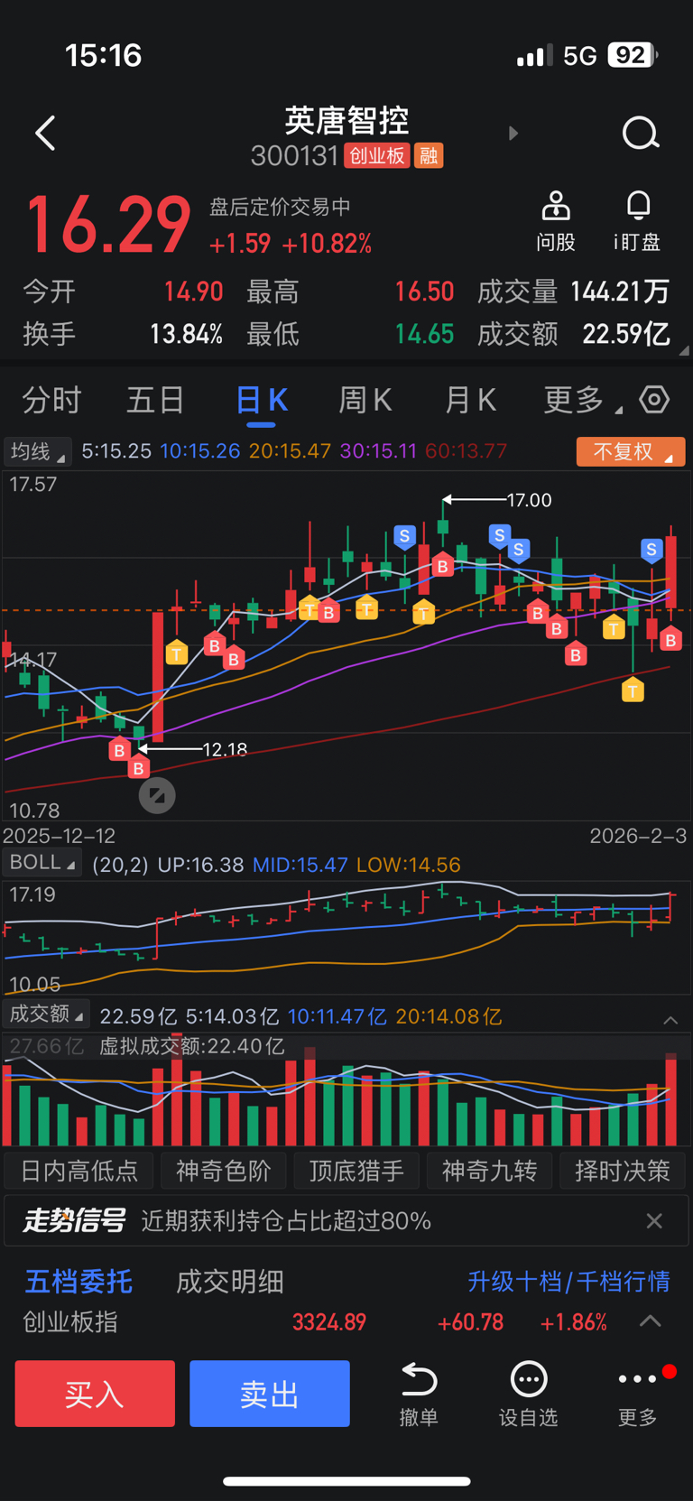Collapse the 成交额 indicator panel chevron

pyautogui.click(x=670, y=1020)
